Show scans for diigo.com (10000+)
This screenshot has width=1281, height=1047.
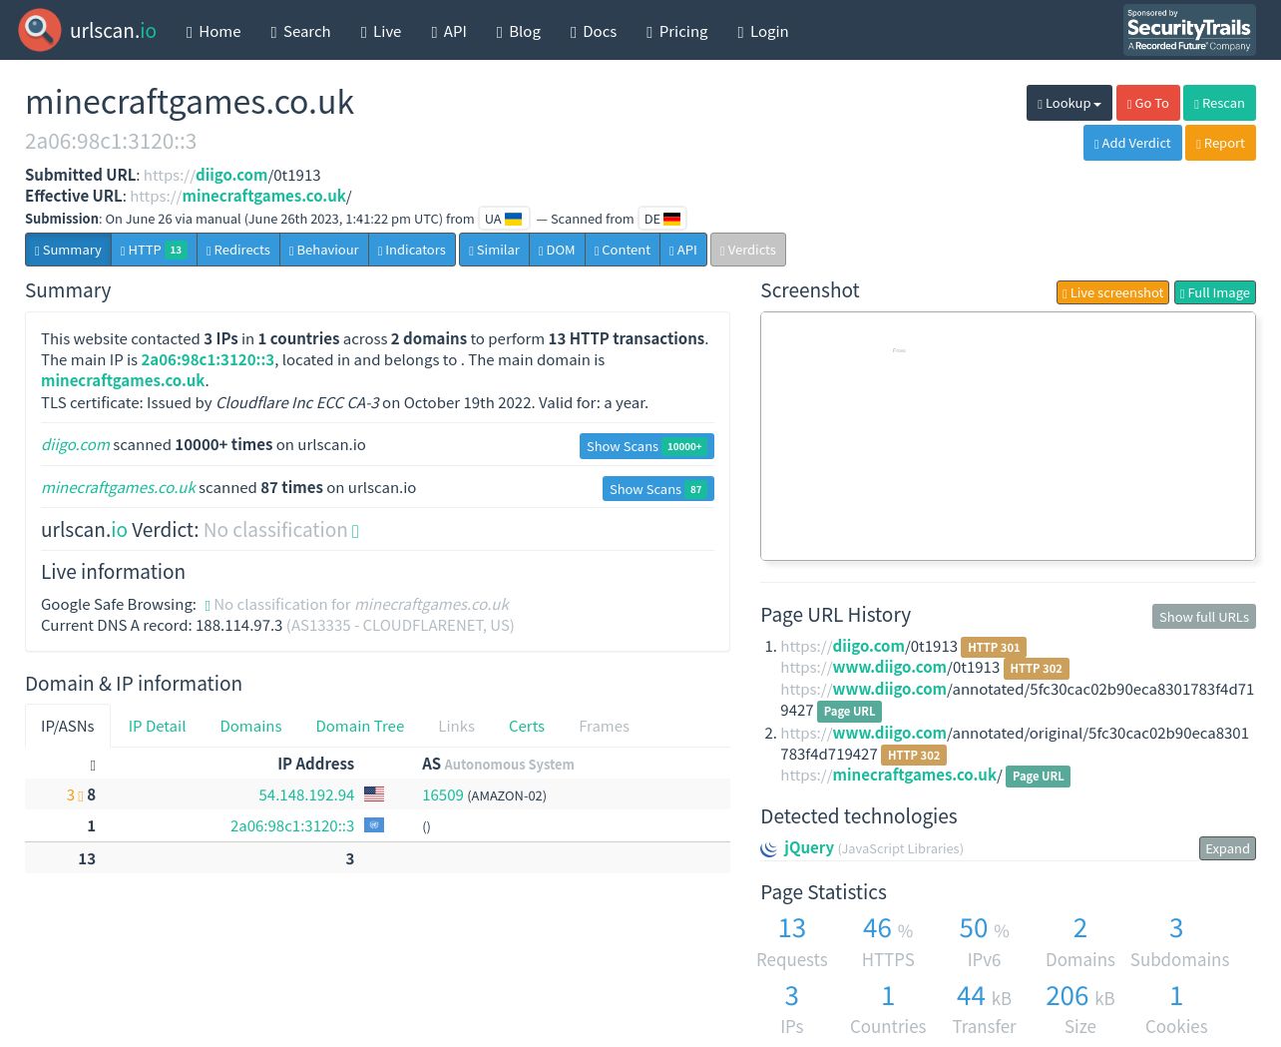[x=646, y=446]
